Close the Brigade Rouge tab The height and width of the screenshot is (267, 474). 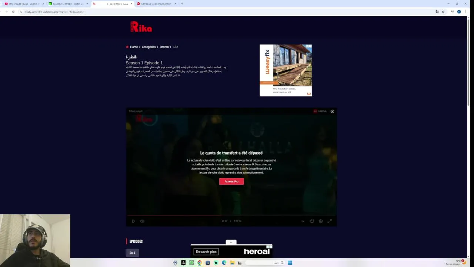click(x=43, y=4)
